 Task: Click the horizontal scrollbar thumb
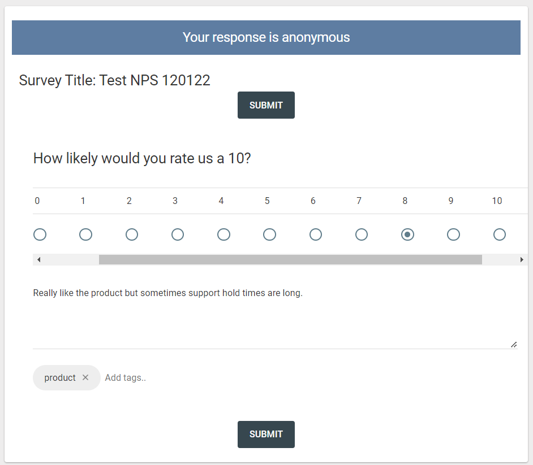pos(290,260)
